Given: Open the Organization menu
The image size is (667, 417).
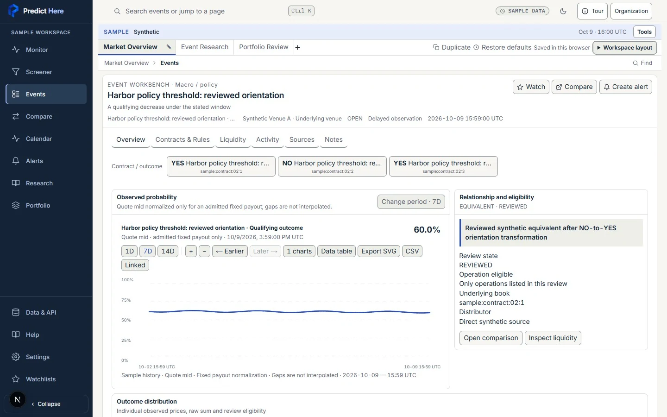Looking at the screenshot, I should click(x=631, y=11).
